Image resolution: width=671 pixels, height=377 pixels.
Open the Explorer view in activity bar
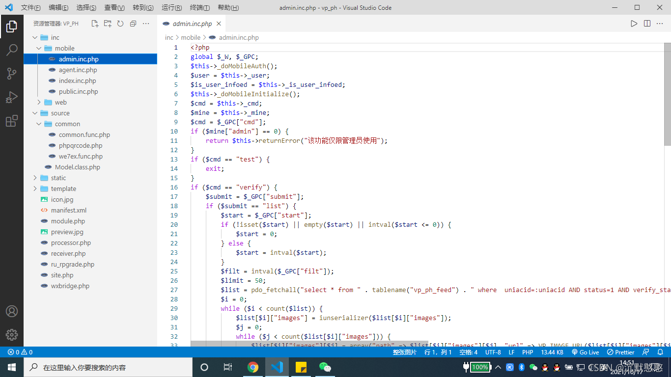point(12,27)
